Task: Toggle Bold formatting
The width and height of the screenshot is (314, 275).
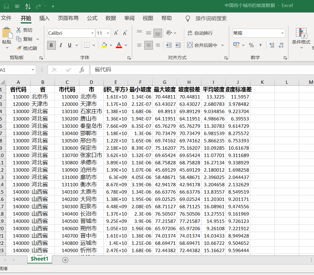Action: (x=51, y=45)
